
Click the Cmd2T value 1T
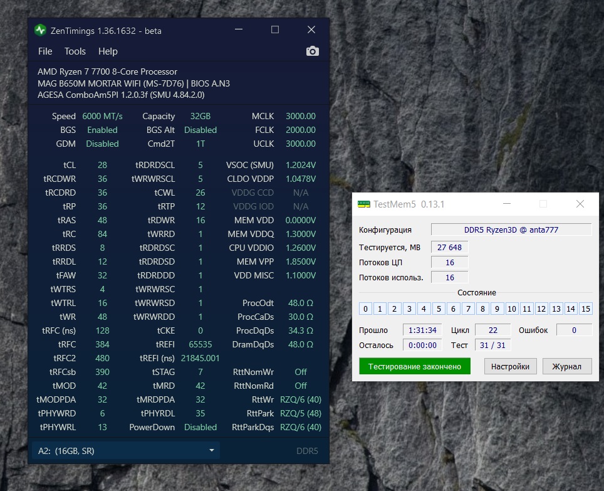coord(200,144)
